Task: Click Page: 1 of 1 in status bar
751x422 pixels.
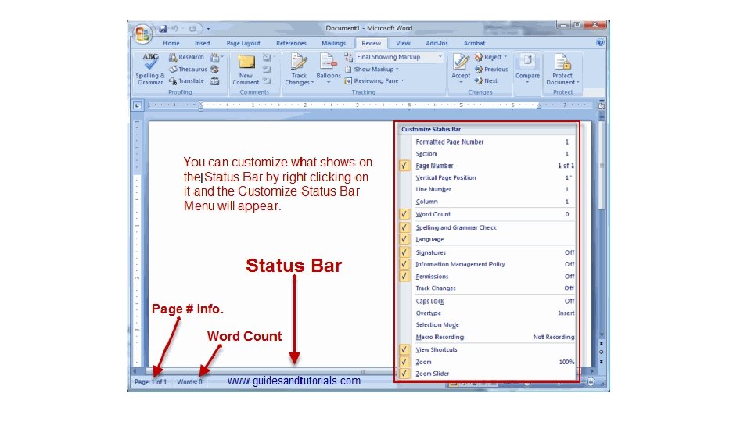Action: point(150,382)
